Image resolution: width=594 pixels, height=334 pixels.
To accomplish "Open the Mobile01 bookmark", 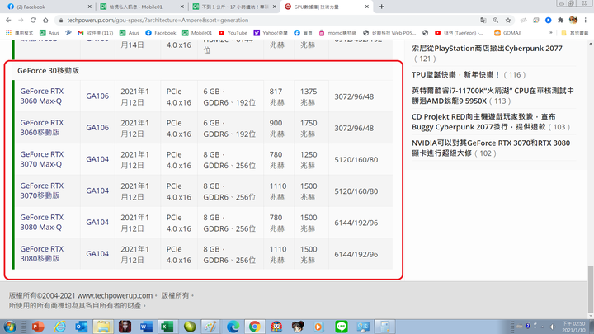I will coord(197,33).
